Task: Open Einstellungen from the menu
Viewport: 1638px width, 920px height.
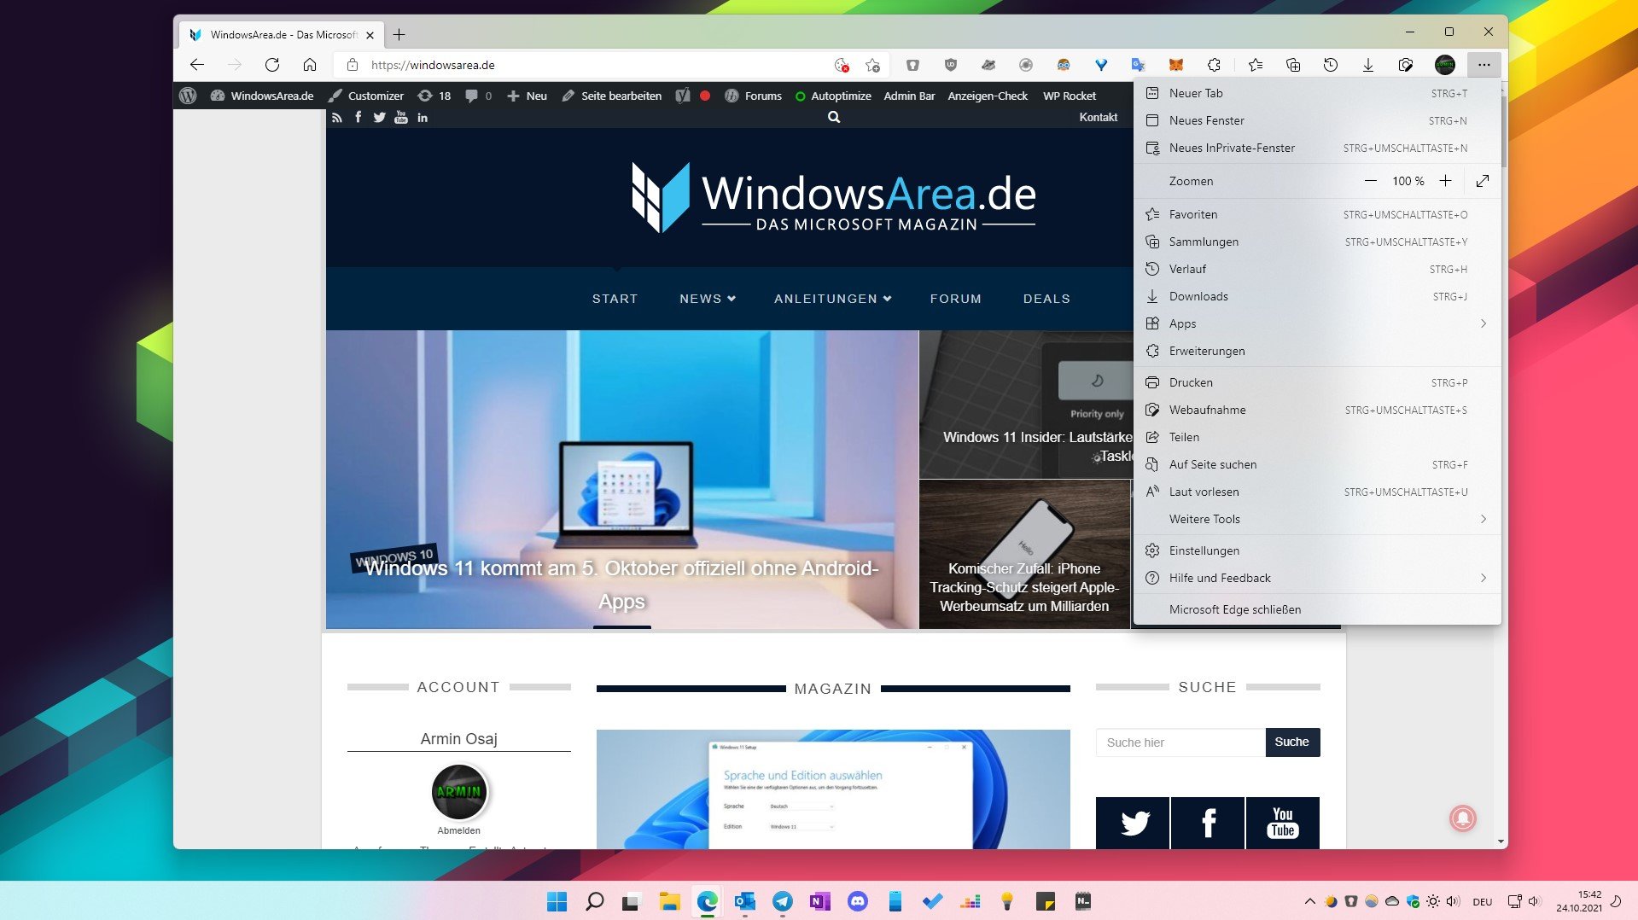Action: point(1318,550)
